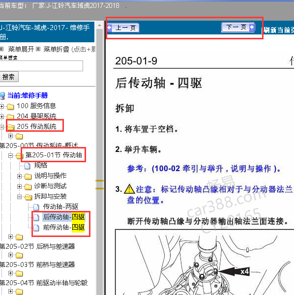
Task: Click the page number 205-01-9 text
Action: [x=136, y=61]
